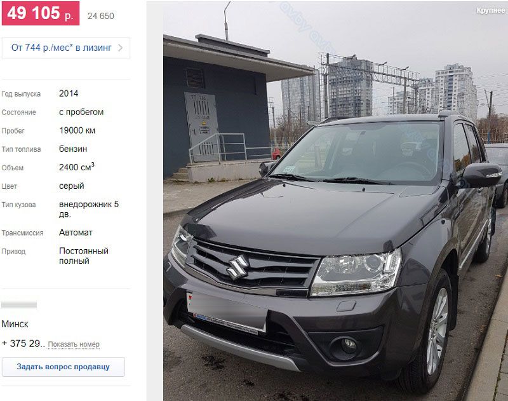This screenshot has height=401, width=508.
Task: Click the body type внедорожник 5 дв.
Action: point(89,209)
